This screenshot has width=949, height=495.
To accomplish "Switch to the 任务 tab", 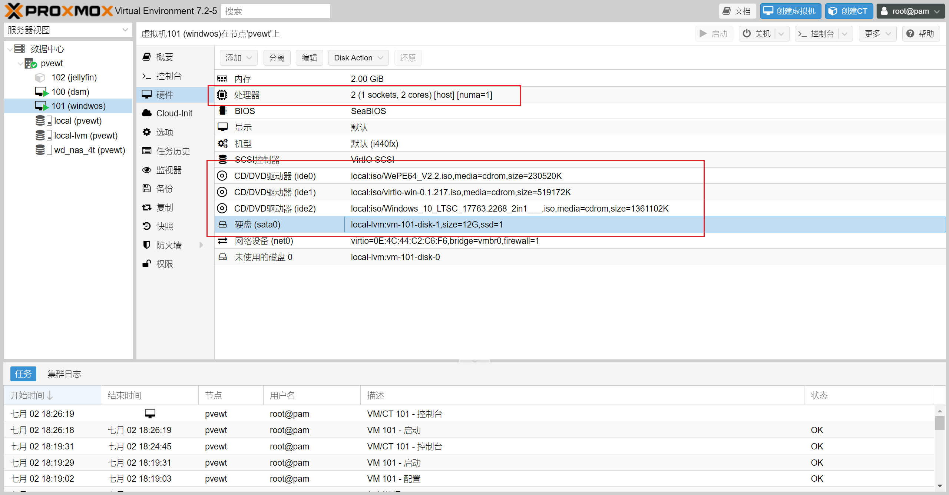I will click(23, 374).
